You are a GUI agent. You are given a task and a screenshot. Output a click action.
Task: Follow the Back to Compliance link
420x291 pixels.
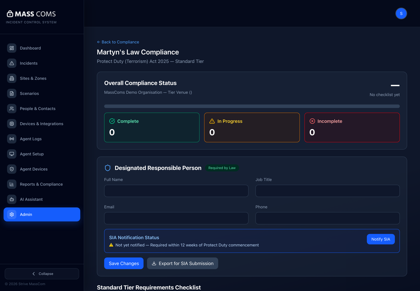(x=118, y=42)
